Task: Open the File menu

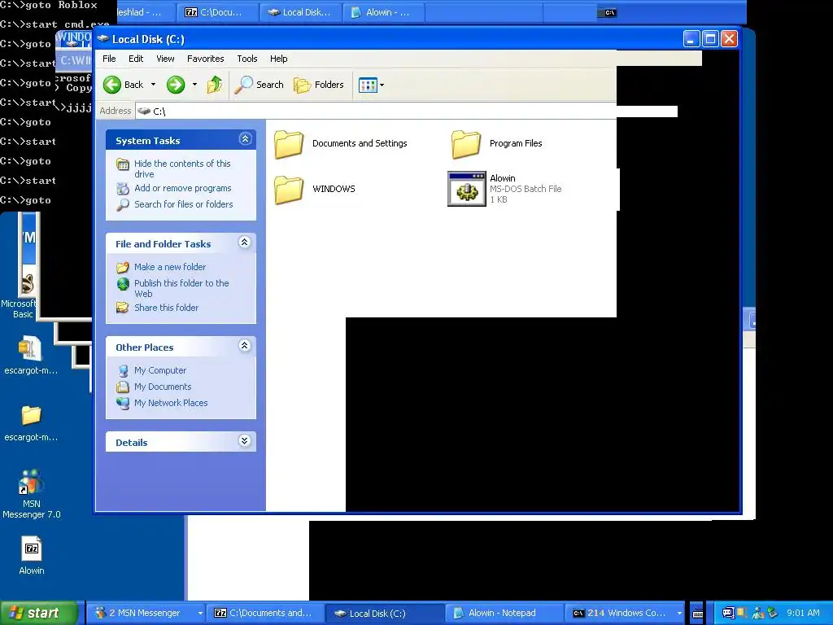Action: click(109, 59)
